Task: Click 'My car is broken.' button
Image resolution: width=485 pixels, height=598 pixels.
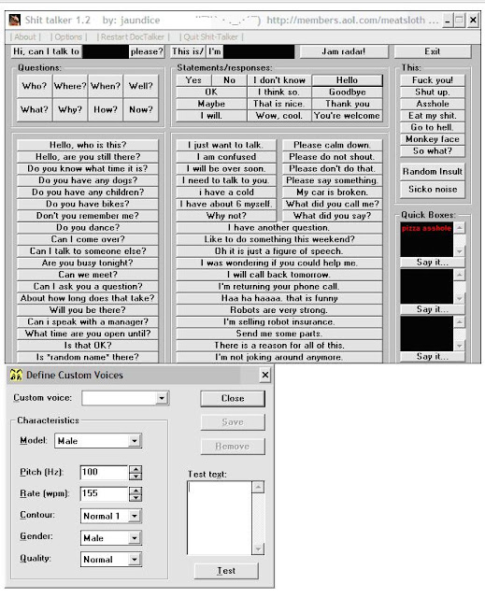Action: click(332, 192)
